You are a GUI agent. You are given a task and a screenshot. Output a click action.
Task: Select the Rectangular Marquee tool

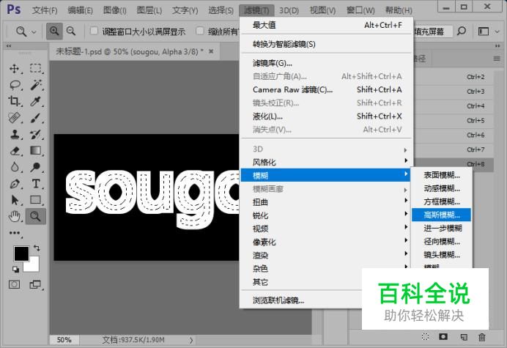point(36,69)
